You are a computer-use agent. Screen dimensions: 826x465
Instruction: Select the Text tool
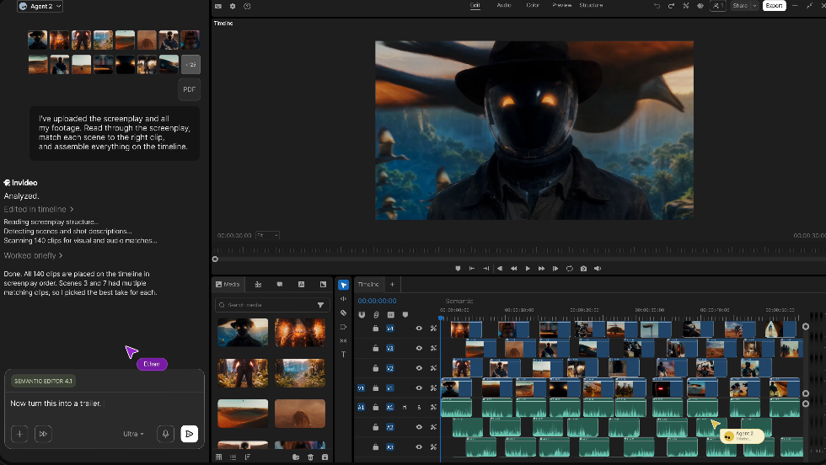tap(344, 355)
